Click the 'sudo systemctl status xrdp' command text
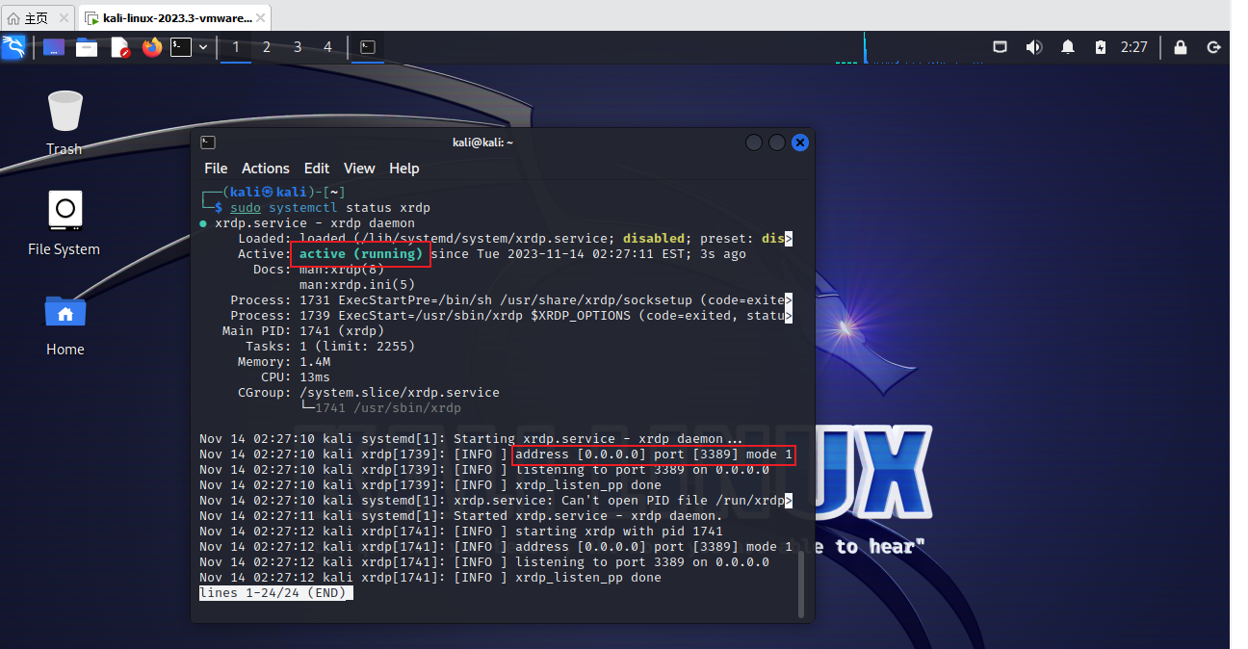Image resolution: width=1248 pixels, height=649 pixels. point(330,208)
